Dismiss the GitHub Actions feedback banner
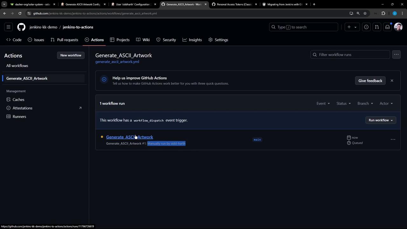407x229 pixels. 392,81
